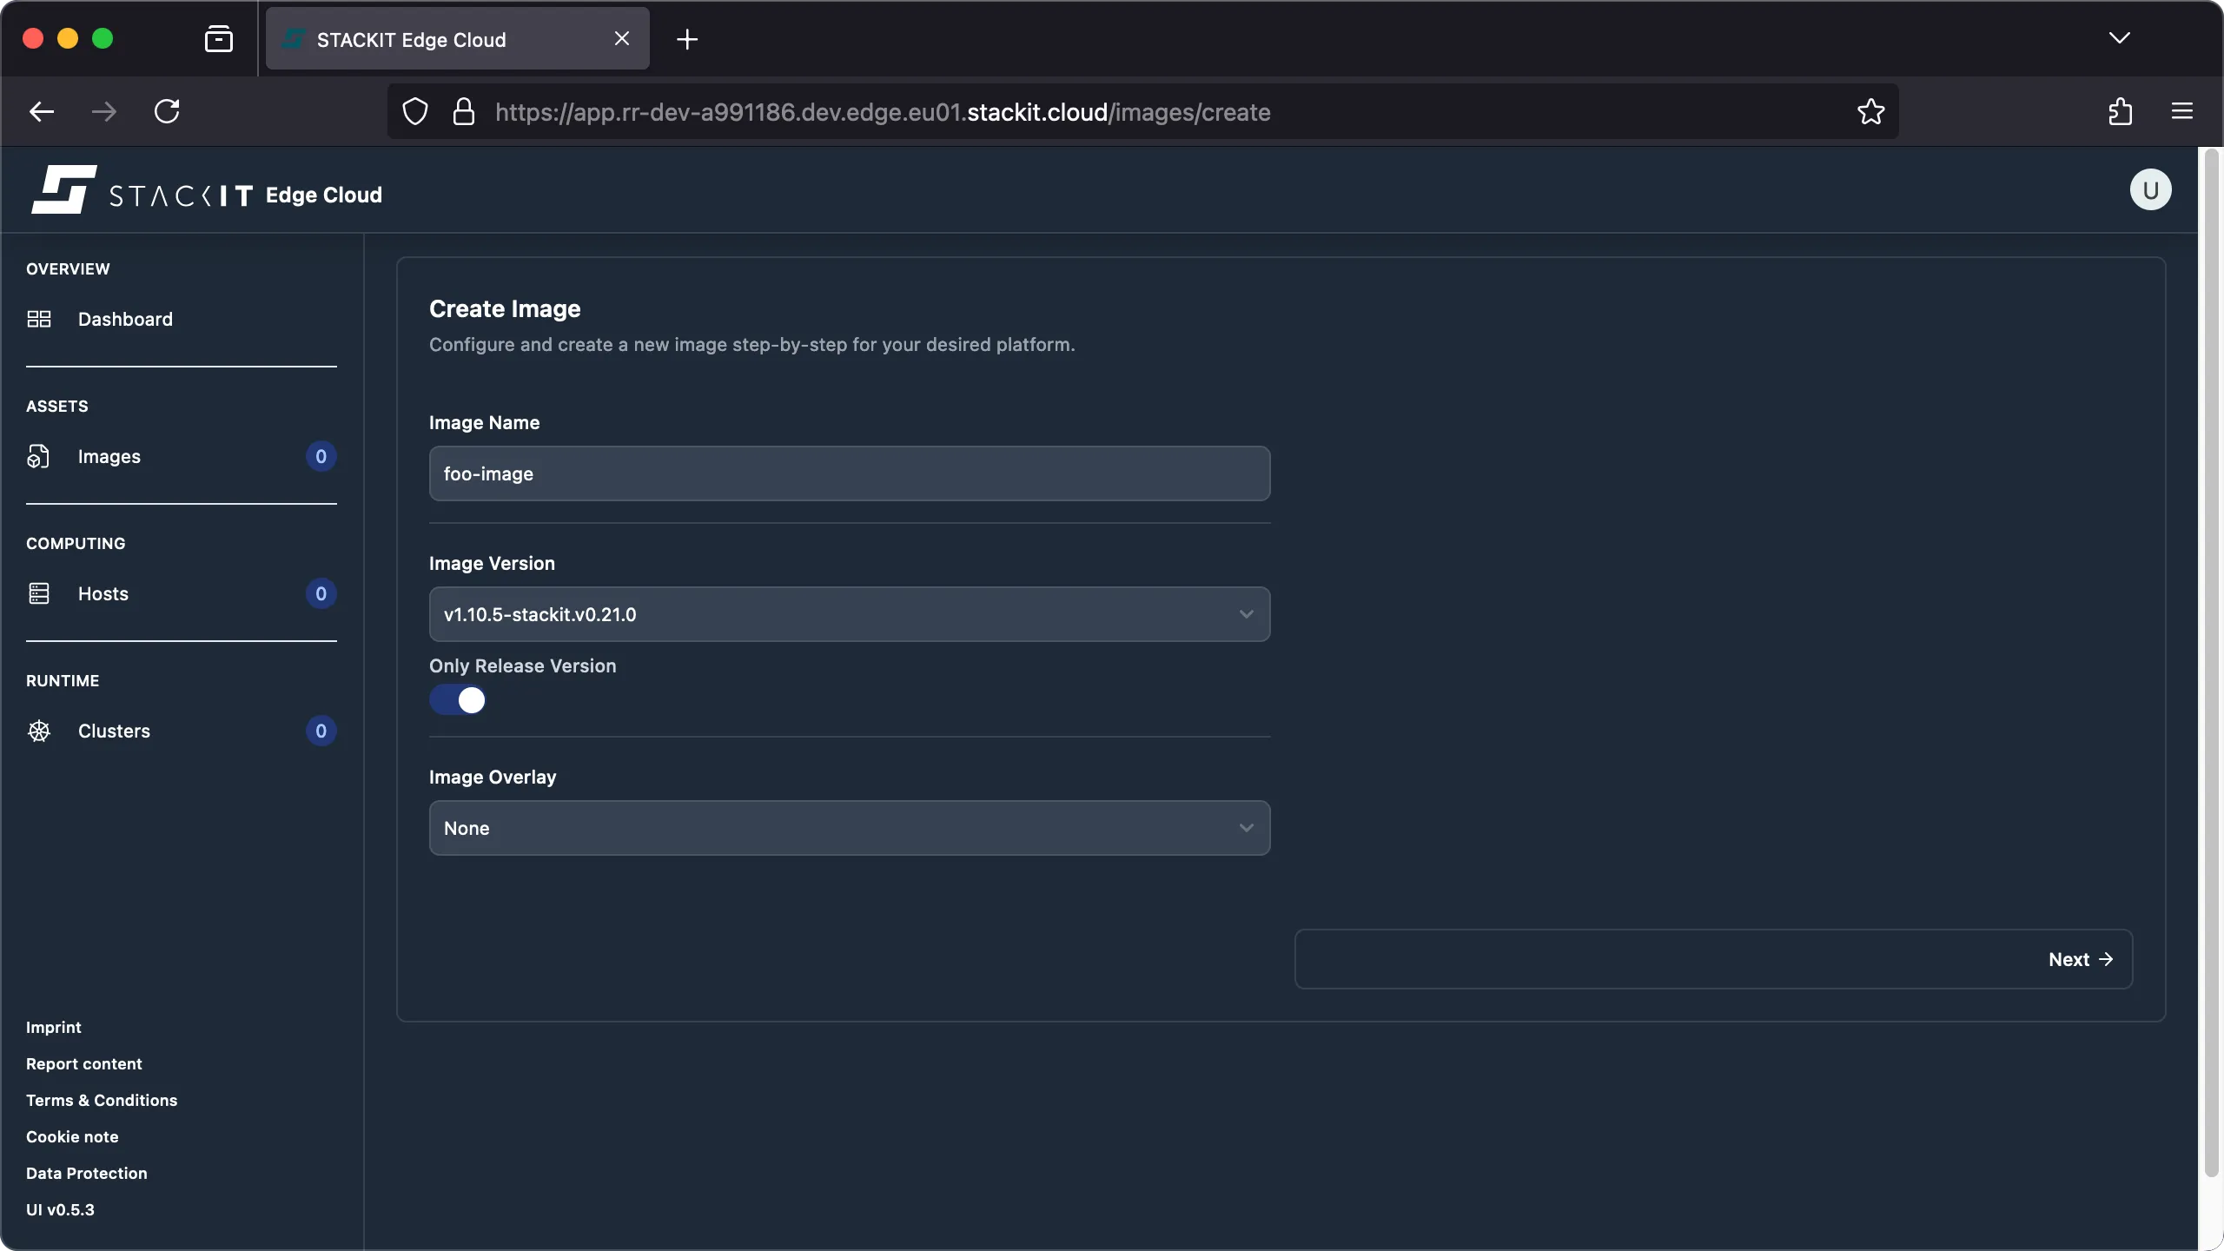The width and height of the screenshot is (2224, 1251).
Task: Open the Terms & Conditions link
Action: point(101,1100)
